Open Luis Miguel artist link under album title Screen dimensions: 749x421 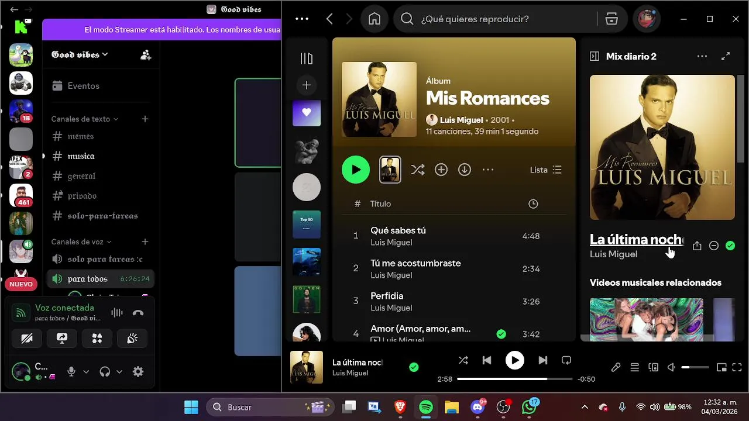coord(461,120)
